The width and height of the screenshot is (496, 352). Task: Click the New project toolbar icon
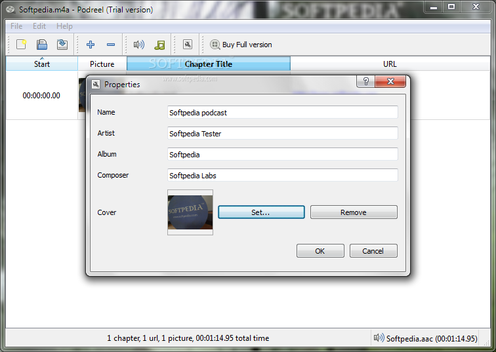tap(21, 44)
